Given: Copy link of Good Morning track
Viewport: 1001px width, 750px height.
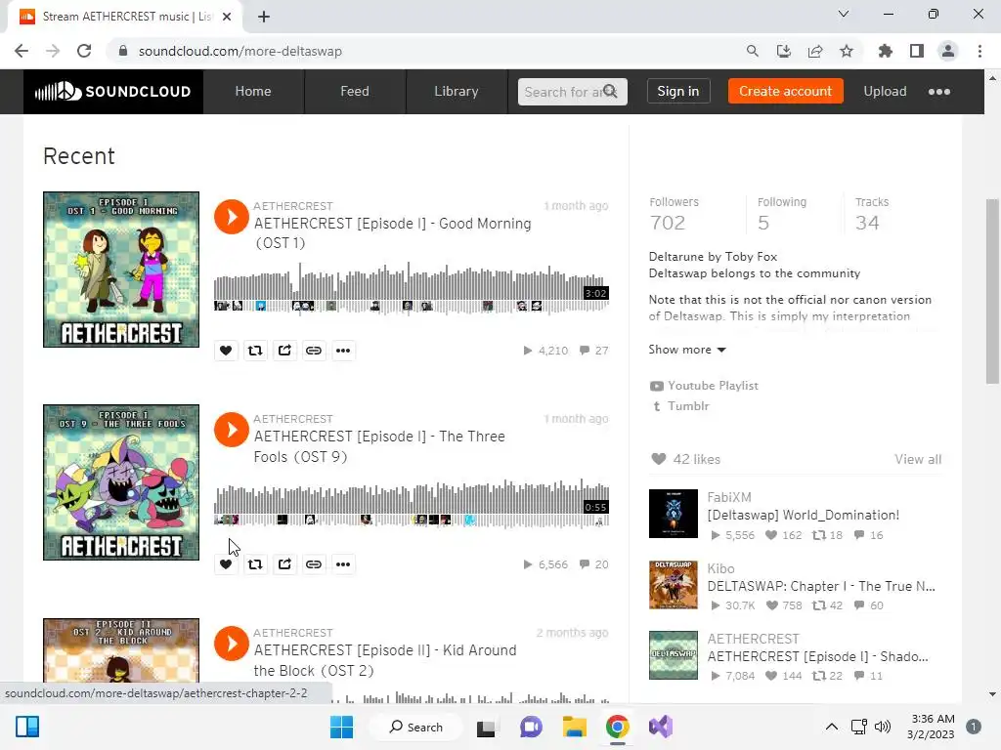Looking at the screenshot, I should pyautogui.click(x=314, y=351).
